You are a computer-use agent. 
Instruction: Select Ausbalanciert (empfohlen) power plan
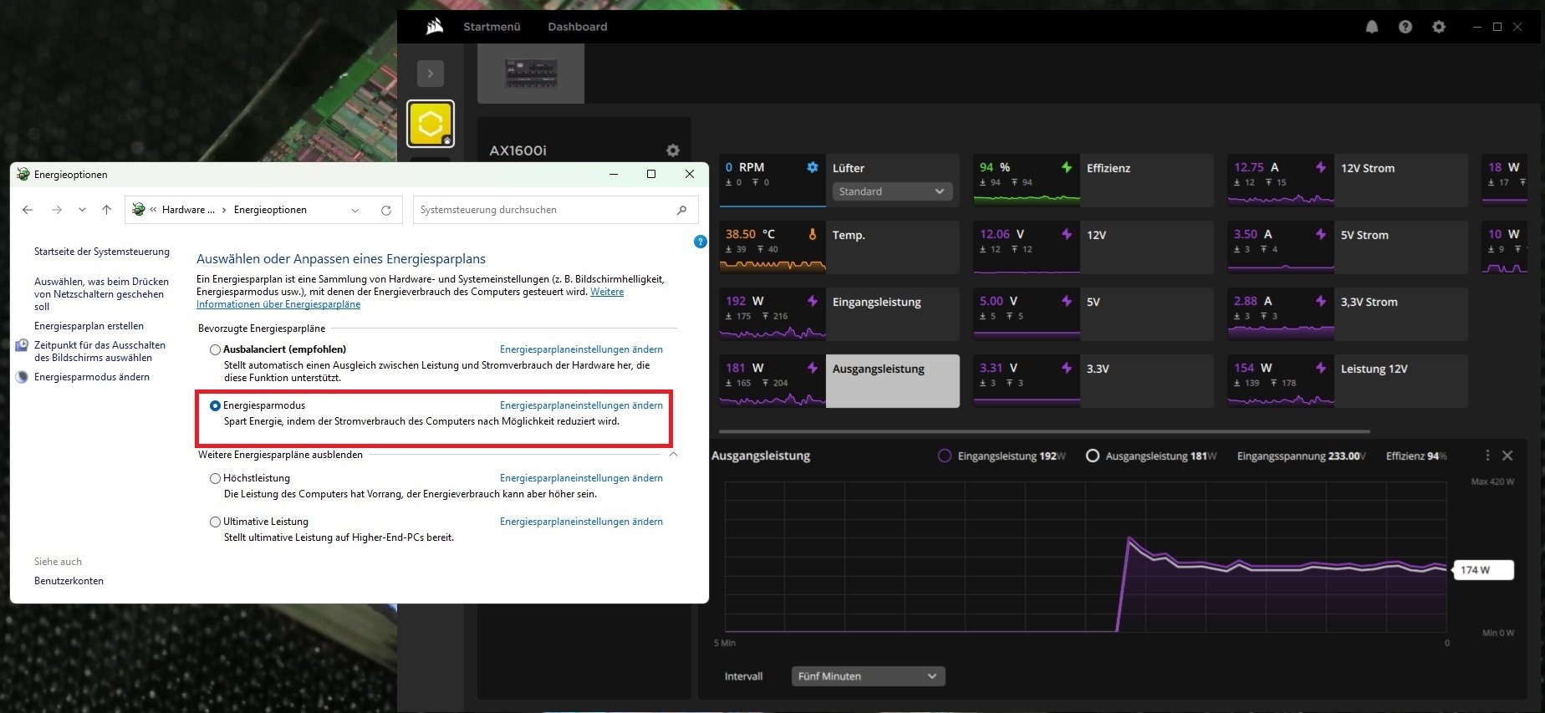pos(215,349)
